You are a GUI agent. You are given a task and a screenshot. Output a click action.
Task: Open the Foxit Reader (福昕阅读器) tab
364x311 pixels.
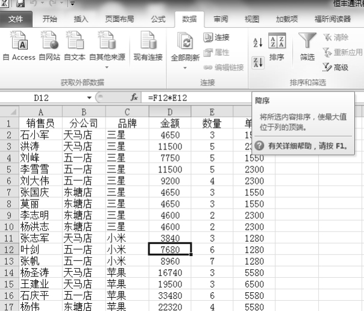pos(333,19)
